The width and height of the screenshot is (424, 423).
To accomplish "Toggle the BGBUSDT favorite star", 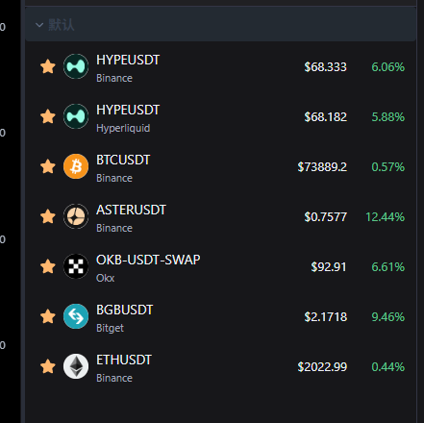I will (48, 316).
